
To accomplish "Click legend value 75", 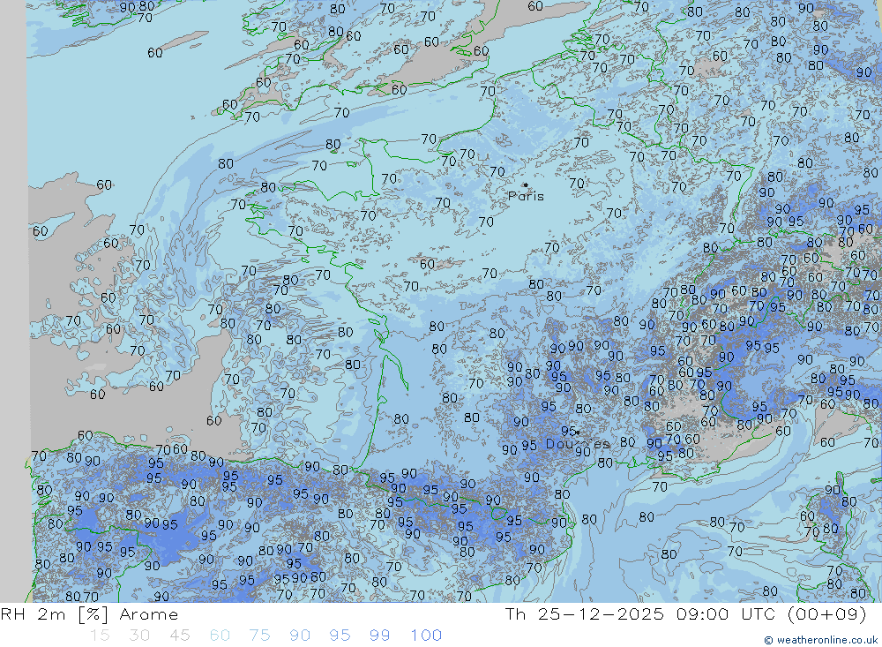I will point(260,636).
